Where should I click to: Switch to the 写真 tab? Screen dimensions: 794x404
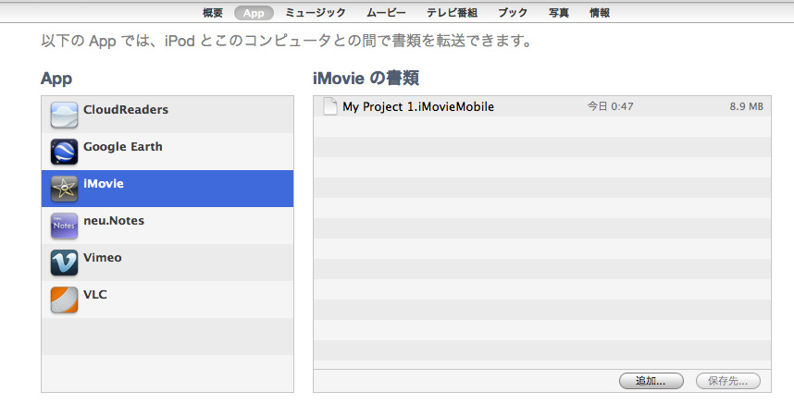pyautogui.click(x=559, y=13)
